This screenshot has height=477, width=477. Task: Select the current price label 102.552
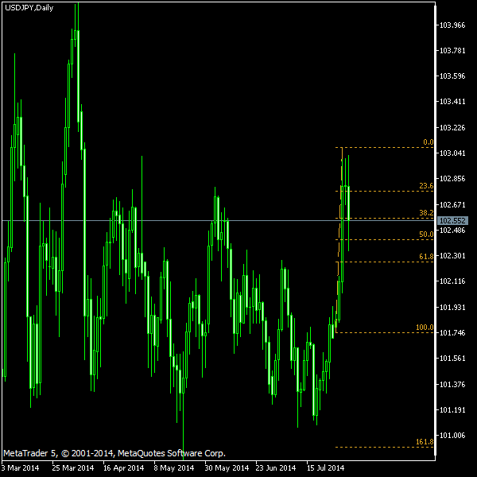click(x=452, y=220)
